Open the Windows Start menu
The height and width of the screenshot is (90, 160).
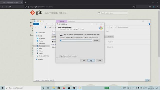(2, 88)
